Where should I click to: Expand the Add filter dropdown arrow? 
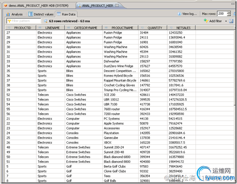tap(225, 21)
